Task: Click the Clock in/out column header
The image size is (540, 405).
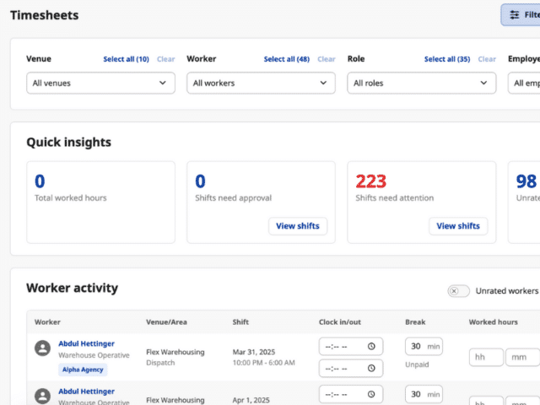Action: pyautogui.click(x=339, y=322)
